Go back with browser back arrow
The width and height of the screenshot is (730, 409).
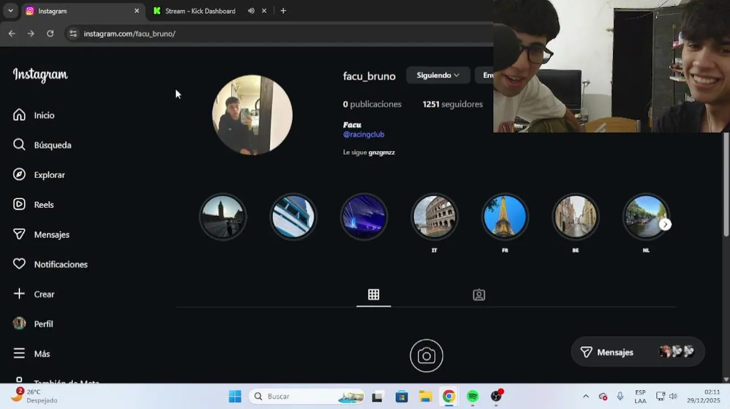12,34
